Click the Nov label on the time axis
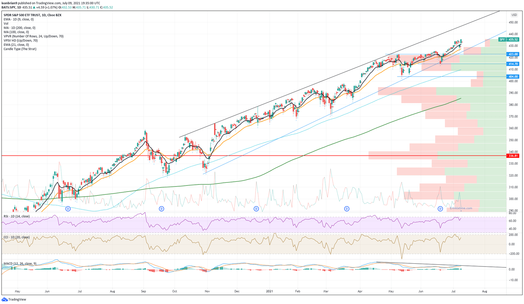 pyautogui.click(x=207, y=291)
